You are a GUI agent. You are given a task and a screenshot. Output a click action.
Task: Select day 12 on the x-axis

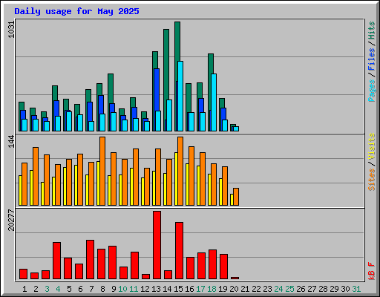pyautogui.click(x=145, y=289)
